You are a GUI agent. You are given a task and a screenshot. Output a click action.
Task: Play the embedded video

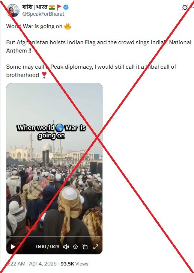point(13,247)
